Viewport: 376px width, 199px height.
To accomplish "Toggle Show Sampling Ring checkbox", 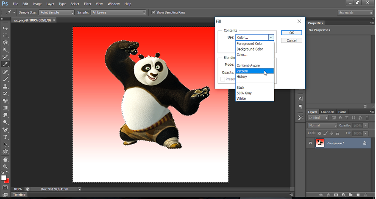I will pos(153,12).
